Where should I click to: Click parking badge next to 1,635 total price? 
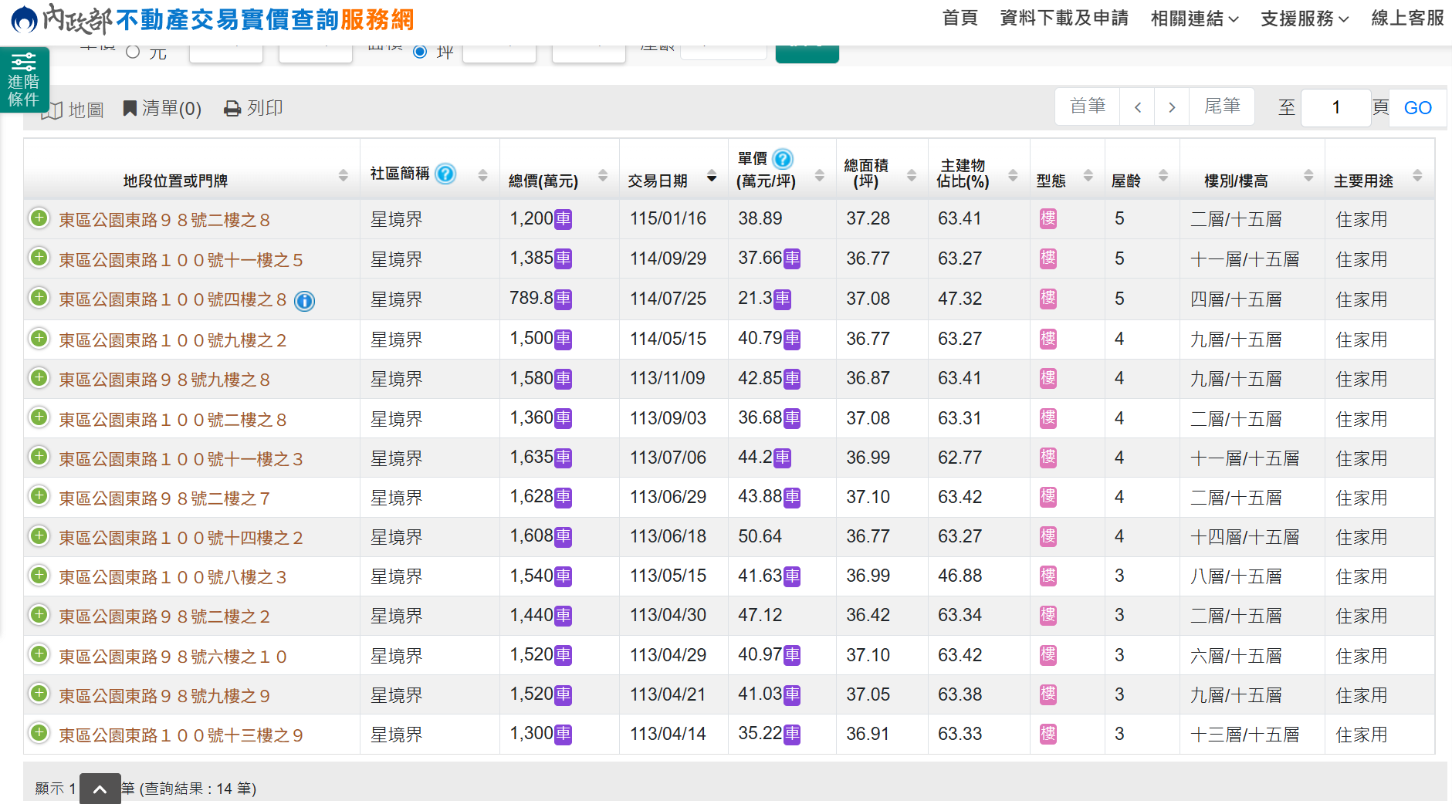(x=564, y=458)
